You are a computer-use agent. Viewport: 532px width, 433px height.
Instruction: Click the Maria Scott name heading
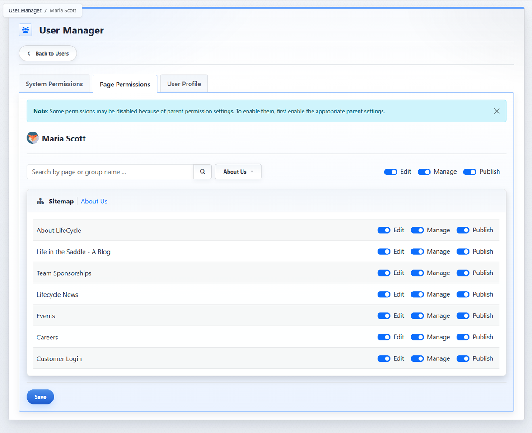click(64, 139)
